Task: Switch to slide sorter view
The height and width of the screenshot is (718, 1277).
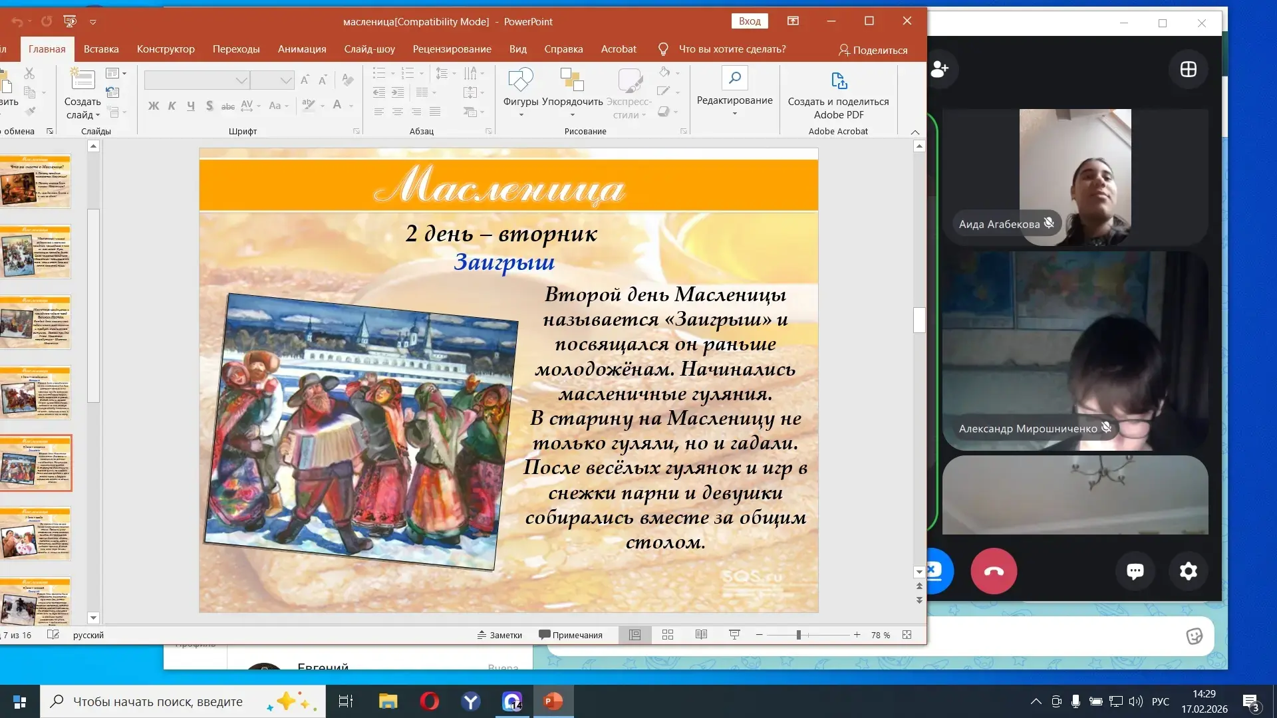Action: point(668,635)
